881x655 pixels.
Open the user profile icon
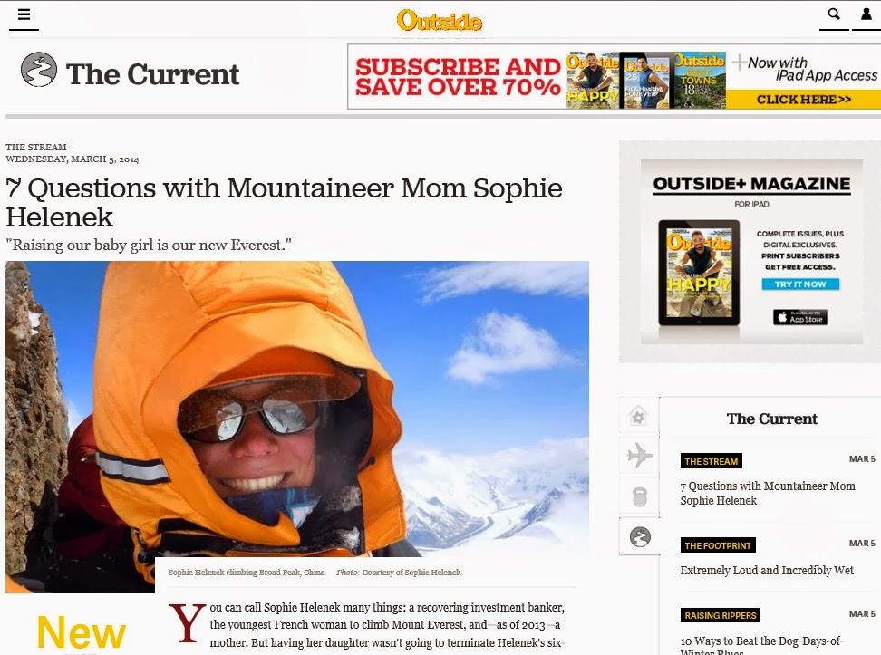coord(866,14)
